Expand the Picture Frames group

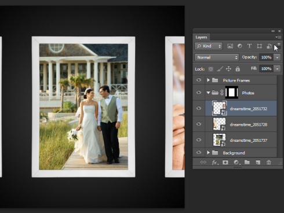click(x=208, y=80)
